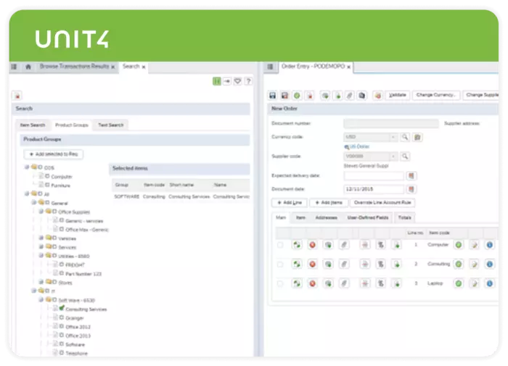Screen dimensions: 508x366
Task: Click the red clear icon in order toolbar
Action: click(x=310, y=96)
